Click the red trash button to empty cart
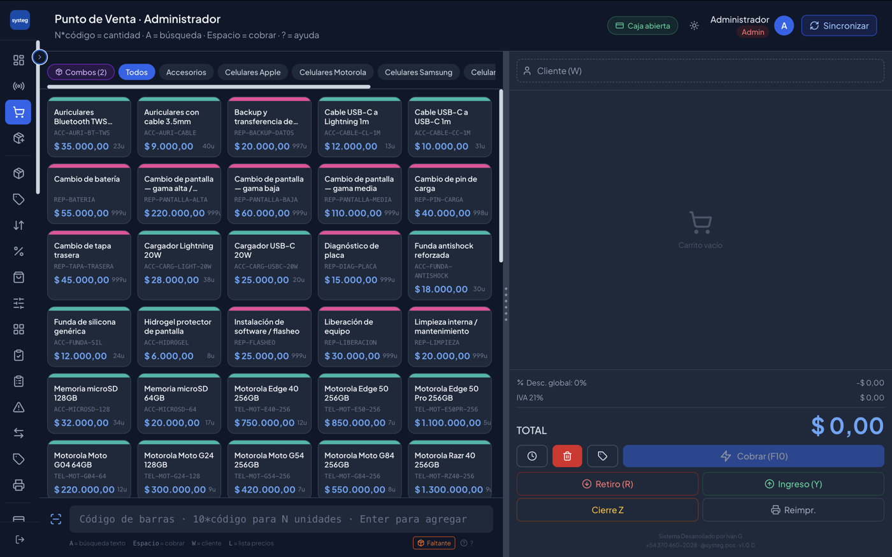The width and height of the screenshot is (892, 557). coord(567,456)
